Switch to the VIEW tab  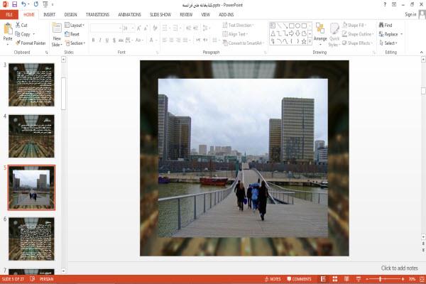pos(206,14)
